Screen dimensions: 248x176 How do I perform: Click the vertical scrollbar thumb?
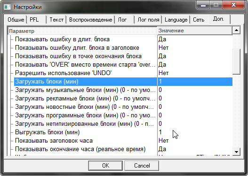(x=236, y=61)
